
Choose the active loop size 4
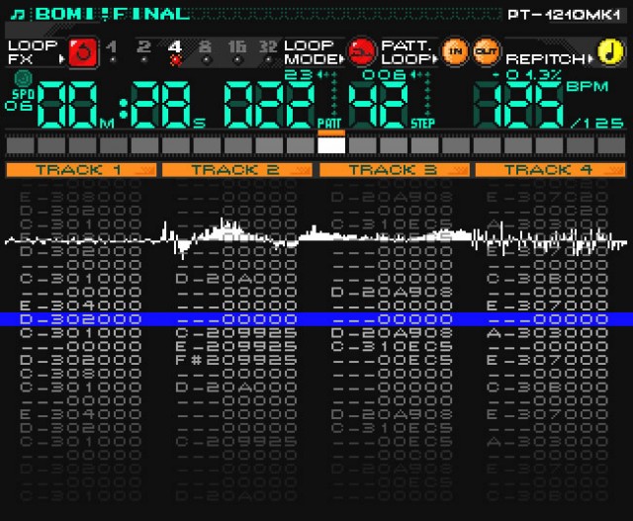click(x=175, y=46)
